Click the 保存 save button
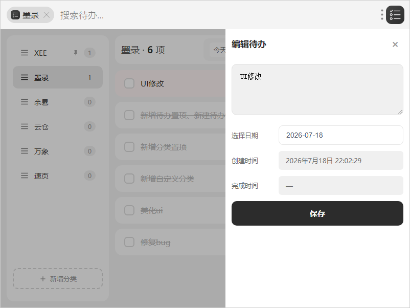 coord(317,213)
